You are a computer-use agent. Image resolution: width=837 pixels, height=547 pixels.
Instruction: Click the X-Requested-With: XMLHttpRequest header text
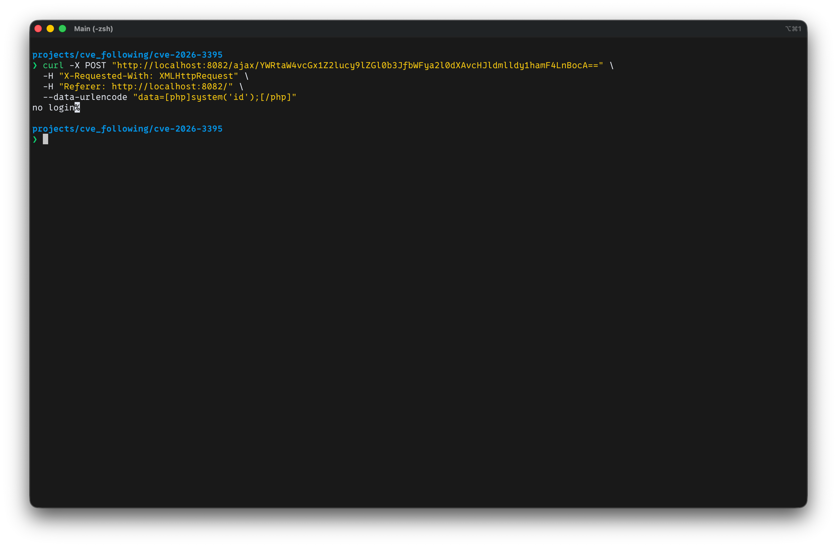click(x=148, y=76)
